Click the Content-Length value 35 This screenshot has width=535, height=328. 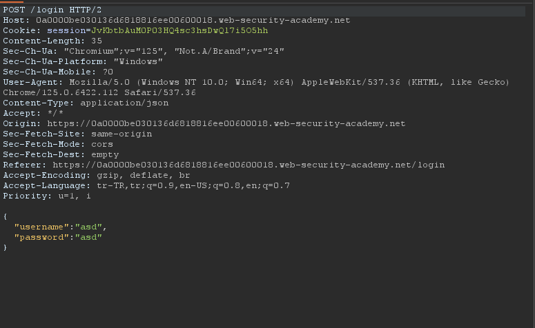(x=97, y=41)
